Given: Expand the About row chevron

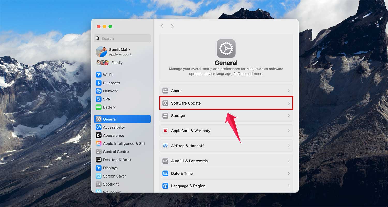Looking at the screenshot, I should [289, 91].
